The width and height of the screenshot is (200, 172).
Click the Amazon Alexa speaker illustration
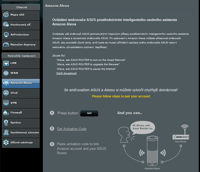(x=152, y=151)
